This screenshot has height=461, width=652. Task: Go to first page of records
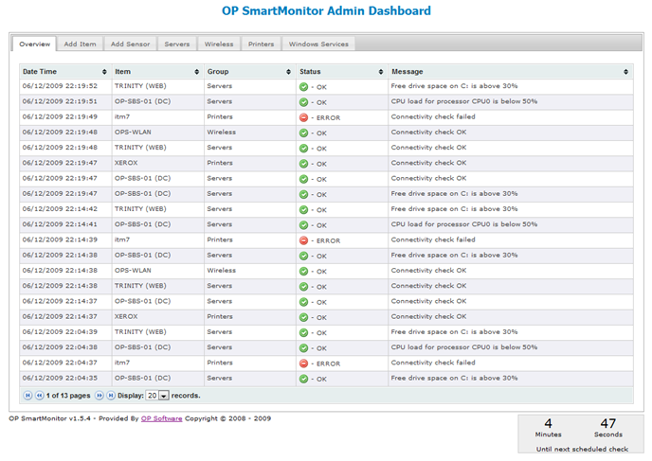coord(27,396)
